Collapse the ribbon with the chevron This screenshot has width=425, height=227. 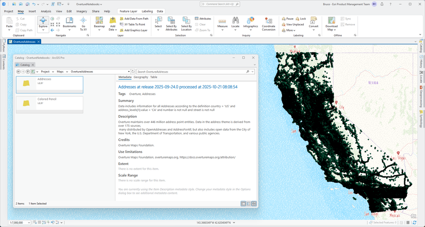[x=420, y=35]
